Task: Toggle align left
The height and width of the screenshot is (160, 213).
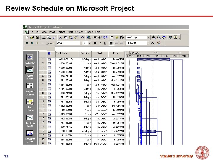Action: (x=112, y=43)
